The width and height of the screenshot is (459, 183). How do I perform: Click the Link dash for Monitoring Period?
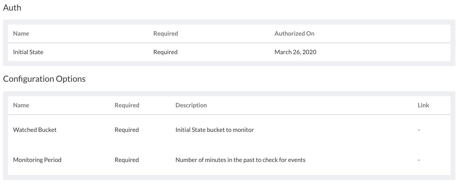pos(419,160)
